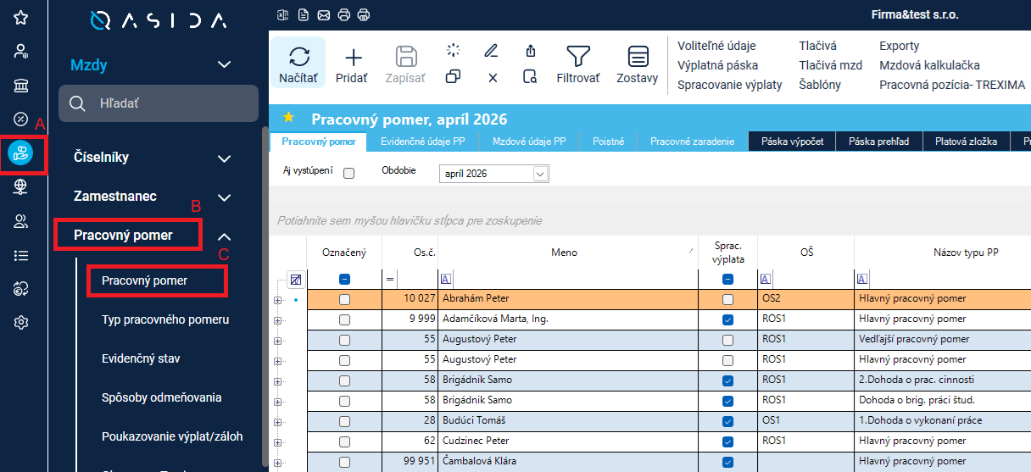Tick Označený checkbox for Abrahám Peter
Image resolution: width=1031 pixels, height=472 pixels.
pyautogui.click(x=344, y=299)
